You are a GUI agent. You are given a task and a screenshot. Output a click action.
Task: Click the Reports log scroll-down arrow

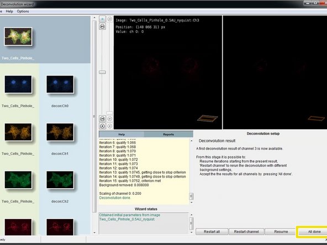coord(192,203)
